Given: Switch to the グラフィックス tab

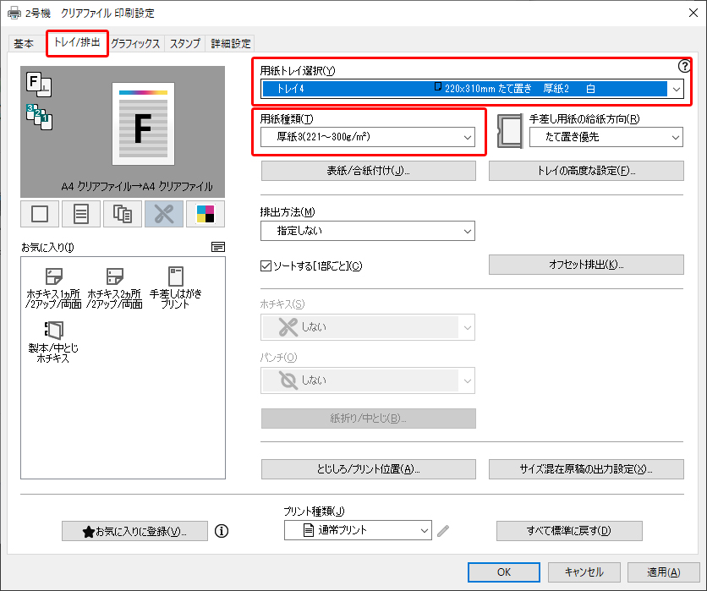Looking at the screenshot, I should coord(135,44).
